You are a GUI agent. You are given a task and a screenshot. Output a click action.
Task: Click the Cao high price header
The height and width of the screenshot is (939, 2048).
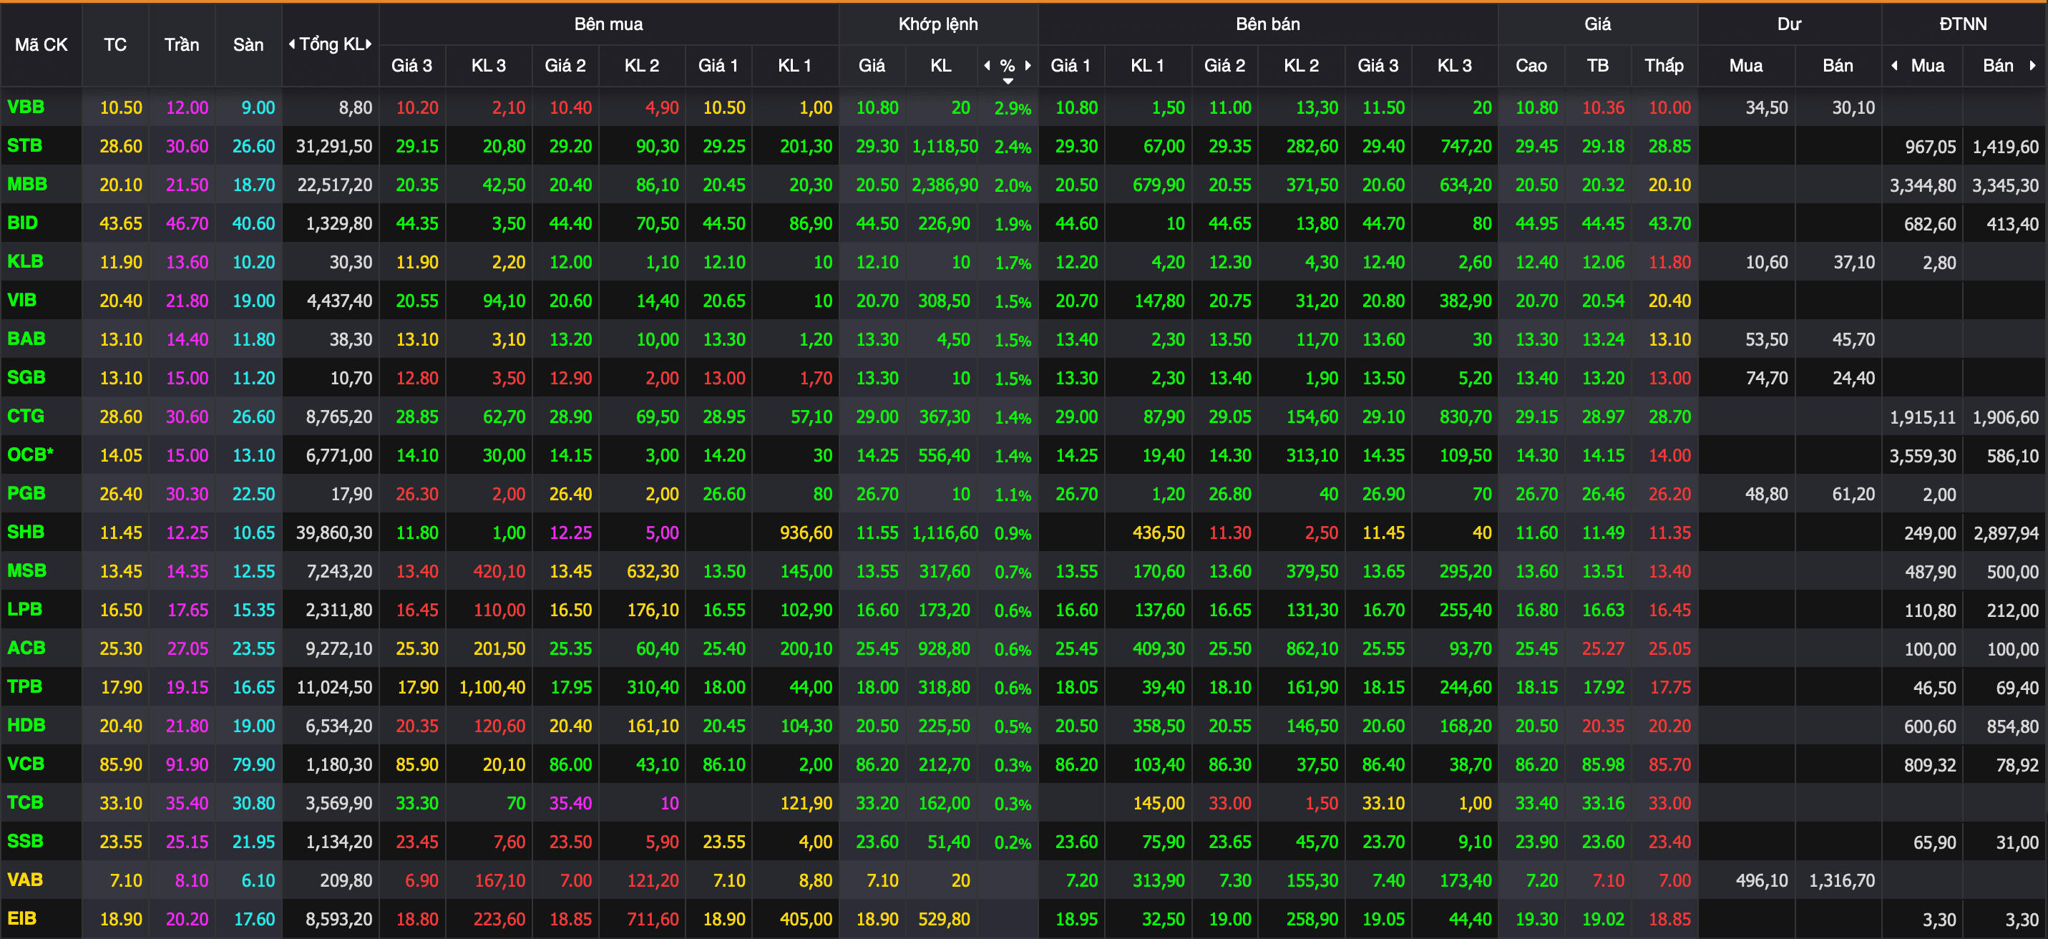pyautogui.click(x=1531, y=66)
